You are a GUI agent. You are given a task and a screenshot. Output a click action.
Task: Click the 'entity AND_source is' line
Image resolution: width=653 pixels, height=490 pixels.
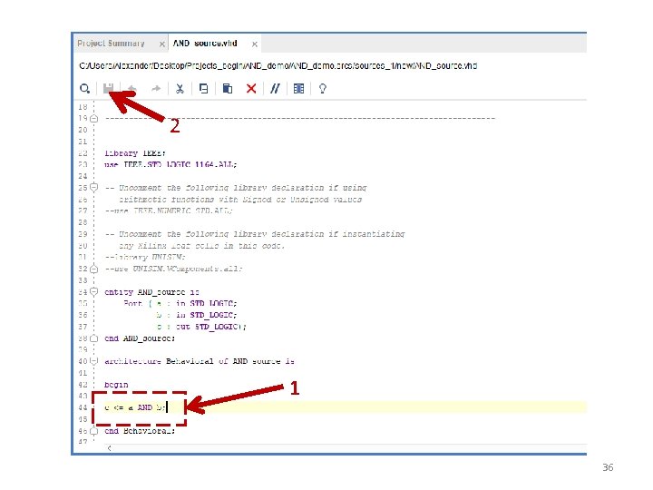click(x=151, y=292)
